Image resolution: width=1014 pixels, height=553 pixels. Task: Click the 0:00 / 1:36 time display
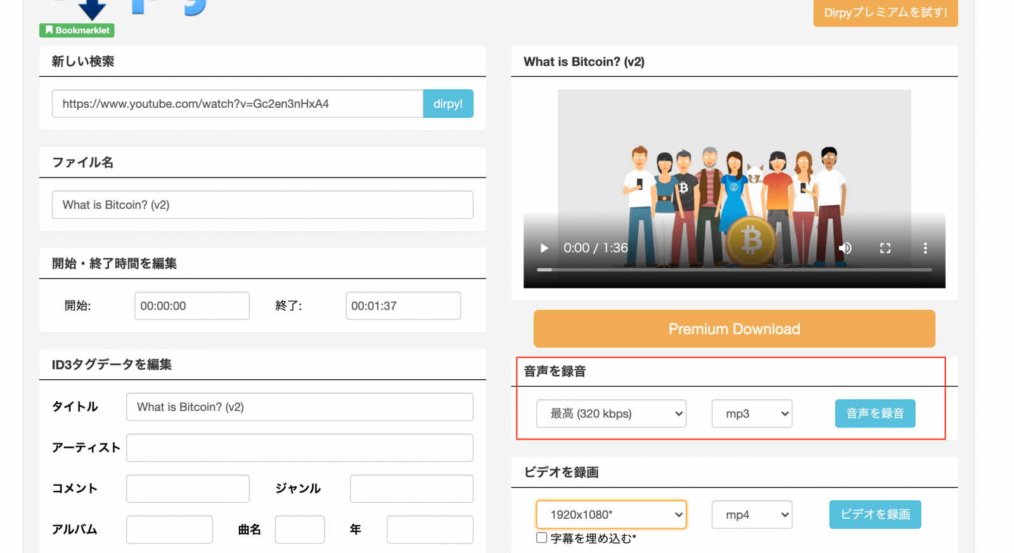point(596,248)
